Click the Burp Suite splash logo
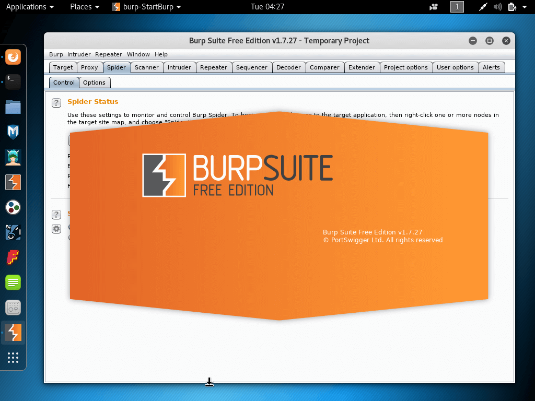This screenshot has width=535, height=401. [x=164, y=175]
